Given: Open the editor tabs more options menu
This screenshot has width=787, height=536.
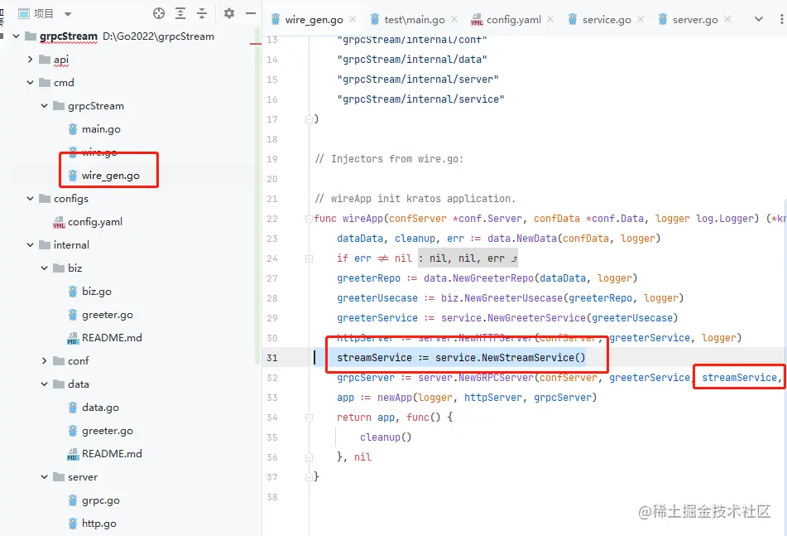Looking at the screenshot, I should 781,19.
